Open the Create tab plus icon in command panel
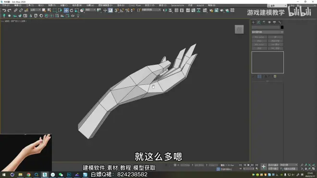The height and width of the screenshot is (178, 317). click(x=253, y=22)
